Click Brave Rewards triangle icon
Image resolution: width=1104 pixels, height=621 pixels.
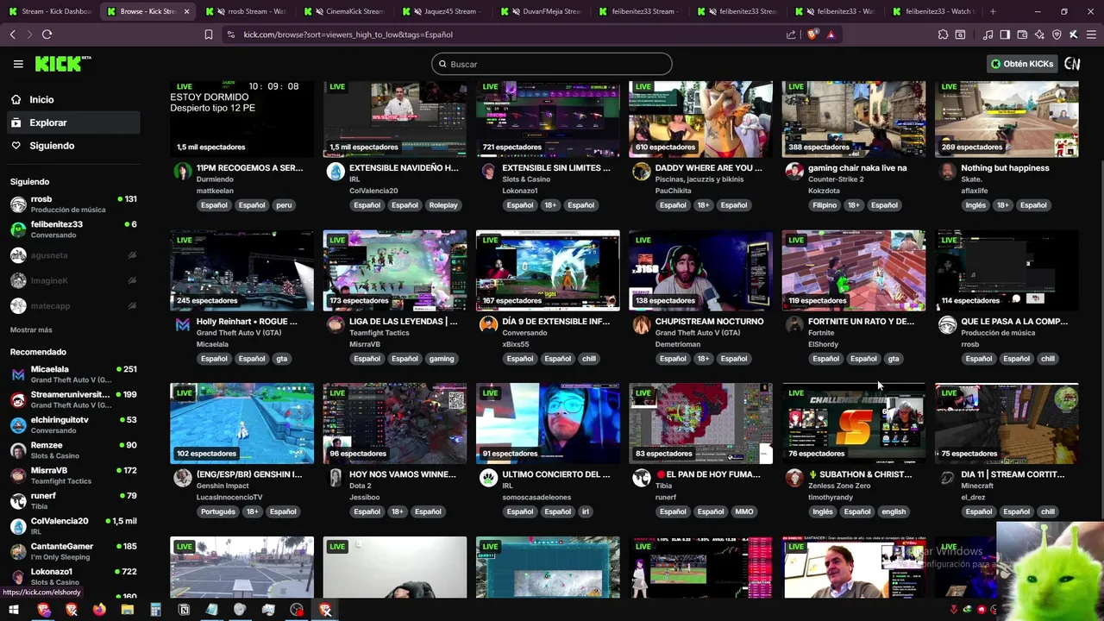tap(831, 34)
